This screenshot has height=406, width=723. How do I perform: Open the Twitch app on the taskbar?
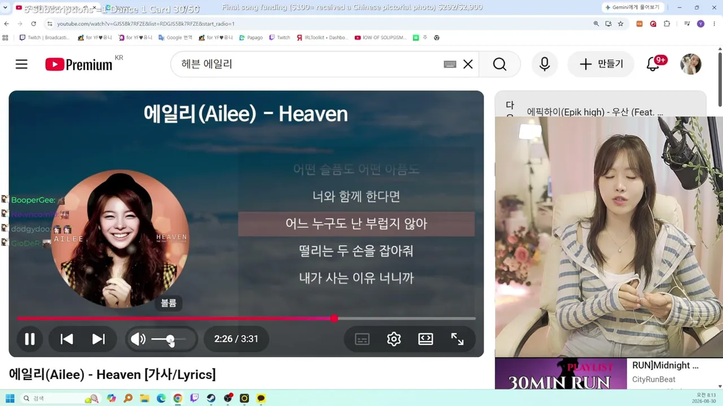pos(194,398)
